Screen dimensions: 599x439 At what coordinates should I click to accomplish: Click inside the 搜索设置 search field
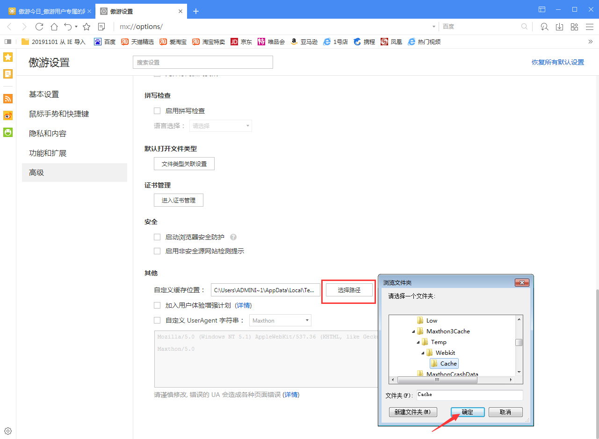[x=202, y=62]
